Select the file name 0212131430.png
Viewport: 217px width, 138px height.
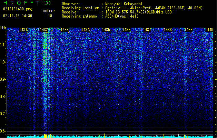(x=18, y=9)
